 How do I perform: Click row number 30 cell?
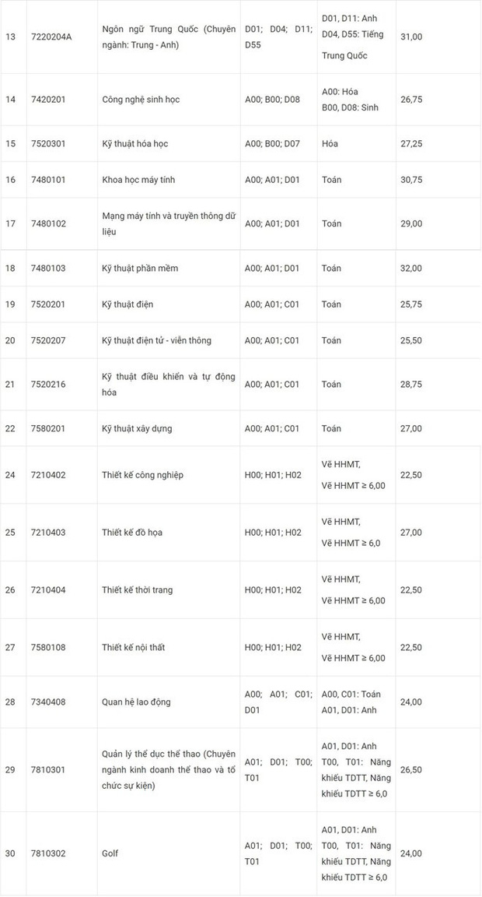[10, 854]
